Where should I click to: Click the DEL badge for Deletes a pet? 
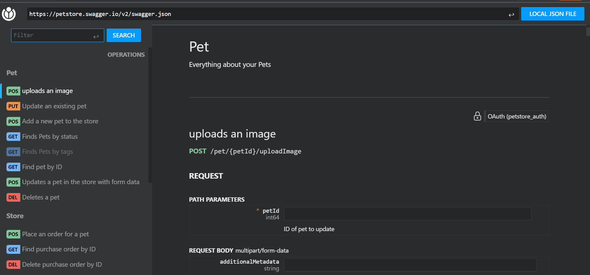pyautogui.click(x=13, y=197)
